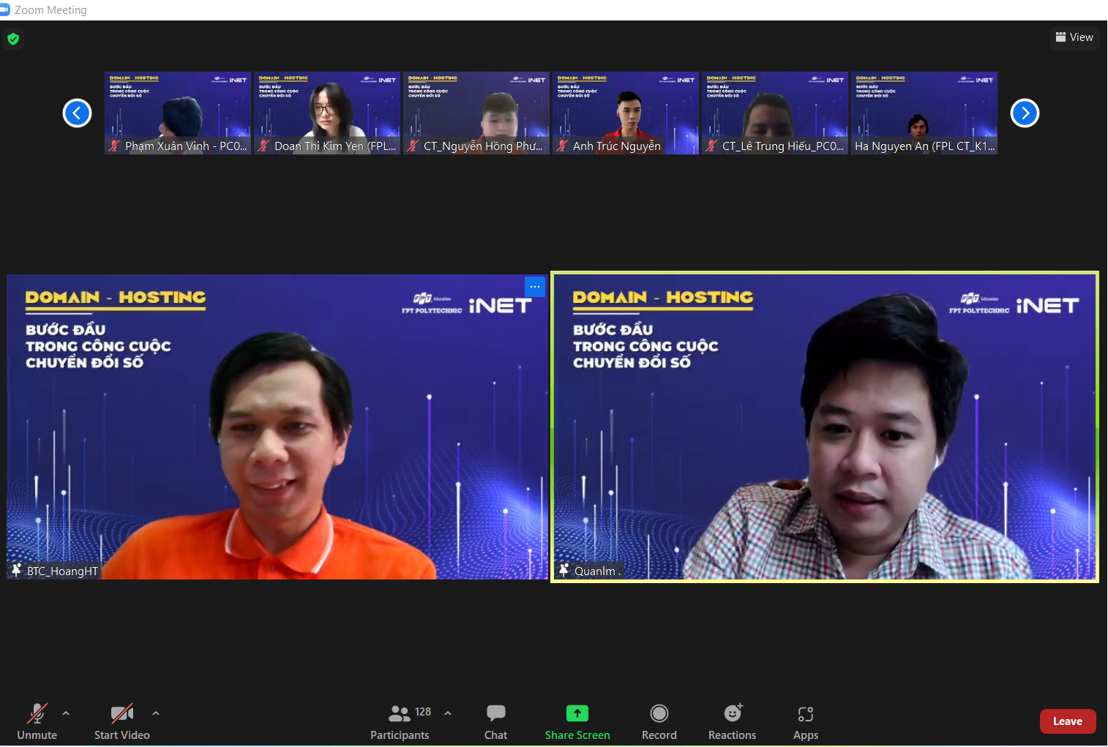The height and width of the screenshot is (747, 1108).
Task: Open the View layout options
Action: click(1074, 37)
